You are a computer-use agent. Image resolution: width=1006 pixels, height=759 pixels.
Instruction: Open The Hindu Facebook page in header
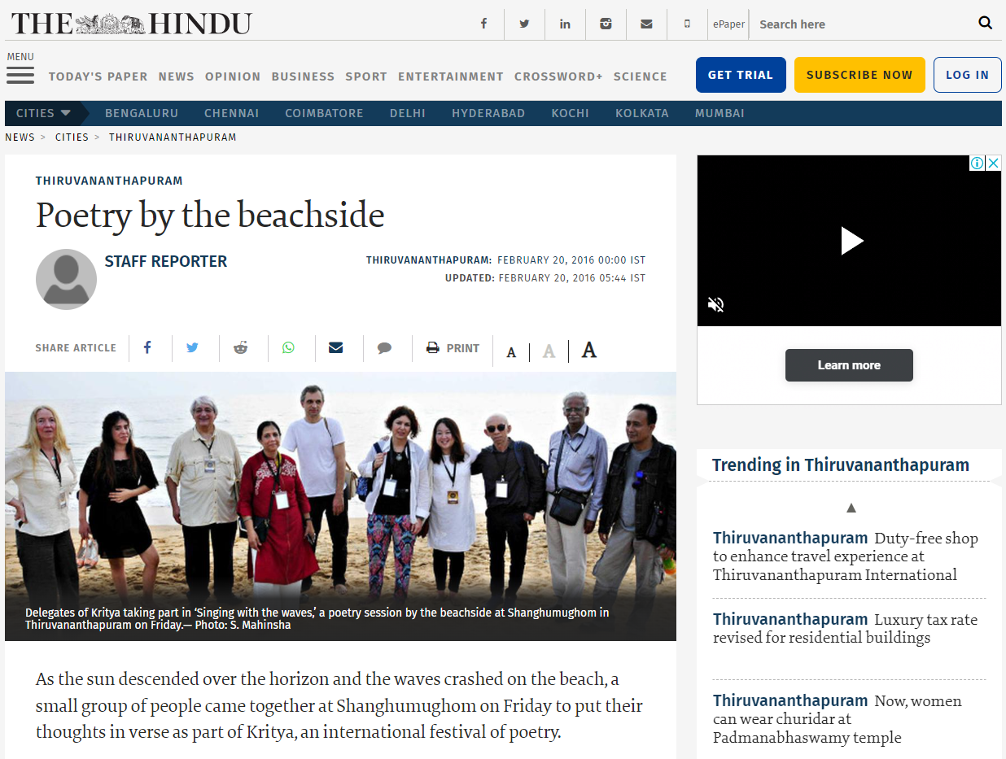tap(483, 24)
